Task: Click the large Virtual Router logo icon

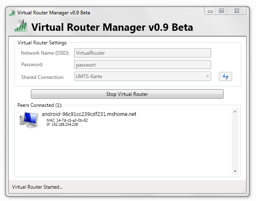Action: pyautogui.click(x=21, y=26)
